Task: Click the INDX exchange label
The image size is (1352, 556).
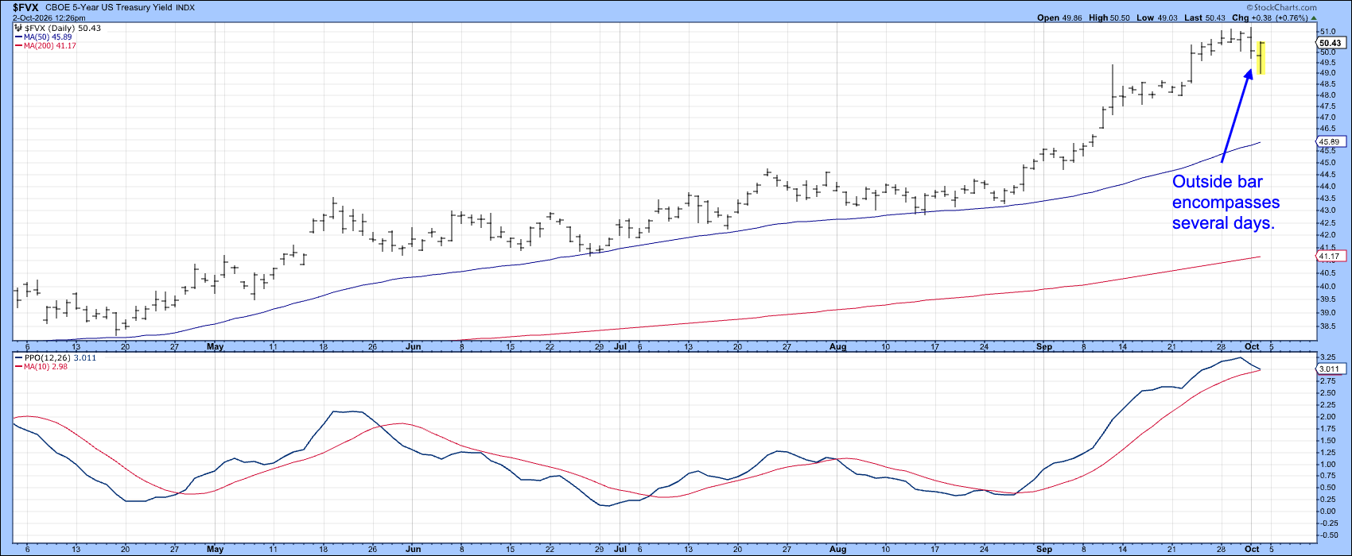Action: point(185,7)
